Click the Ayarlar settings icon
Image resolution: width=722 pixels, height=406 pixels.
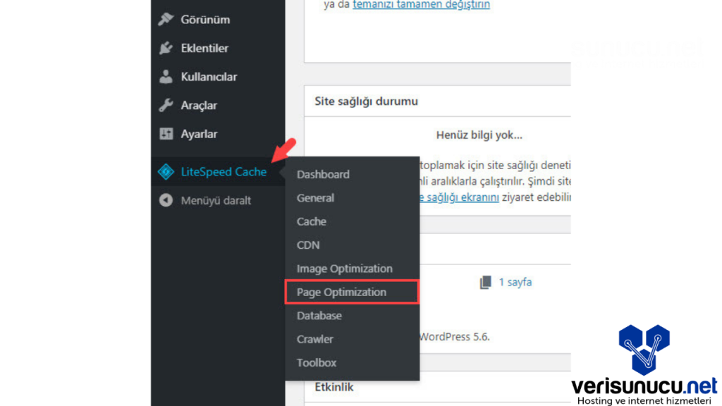[166, 134]
